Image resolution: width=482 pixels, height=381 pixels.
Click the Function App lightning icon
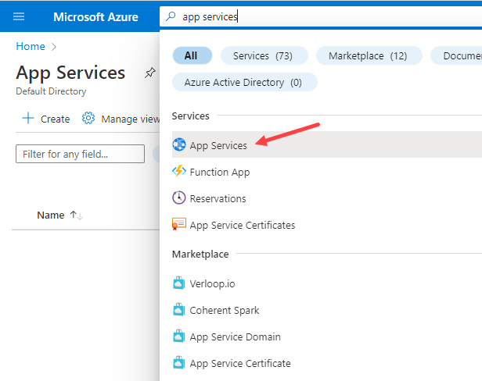coord(179,171)
